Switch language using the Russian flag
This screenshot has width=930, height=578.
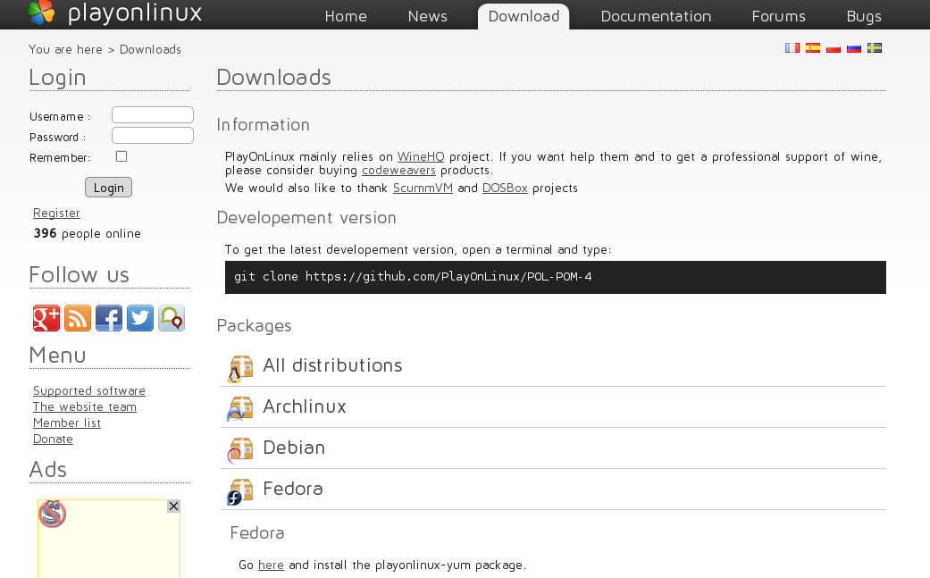[854, 48]
